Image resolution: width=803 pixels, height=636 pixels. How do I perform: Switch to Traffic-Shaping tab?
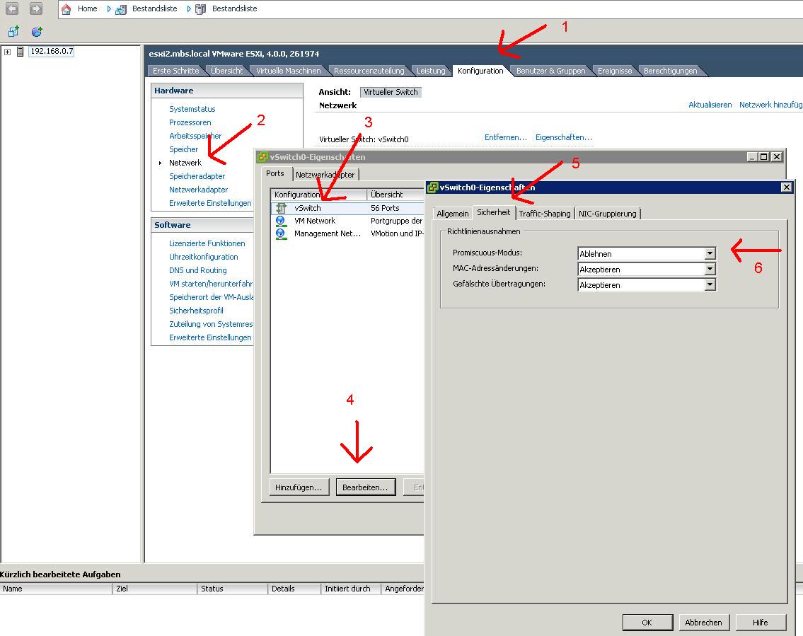tap(544, 214)
